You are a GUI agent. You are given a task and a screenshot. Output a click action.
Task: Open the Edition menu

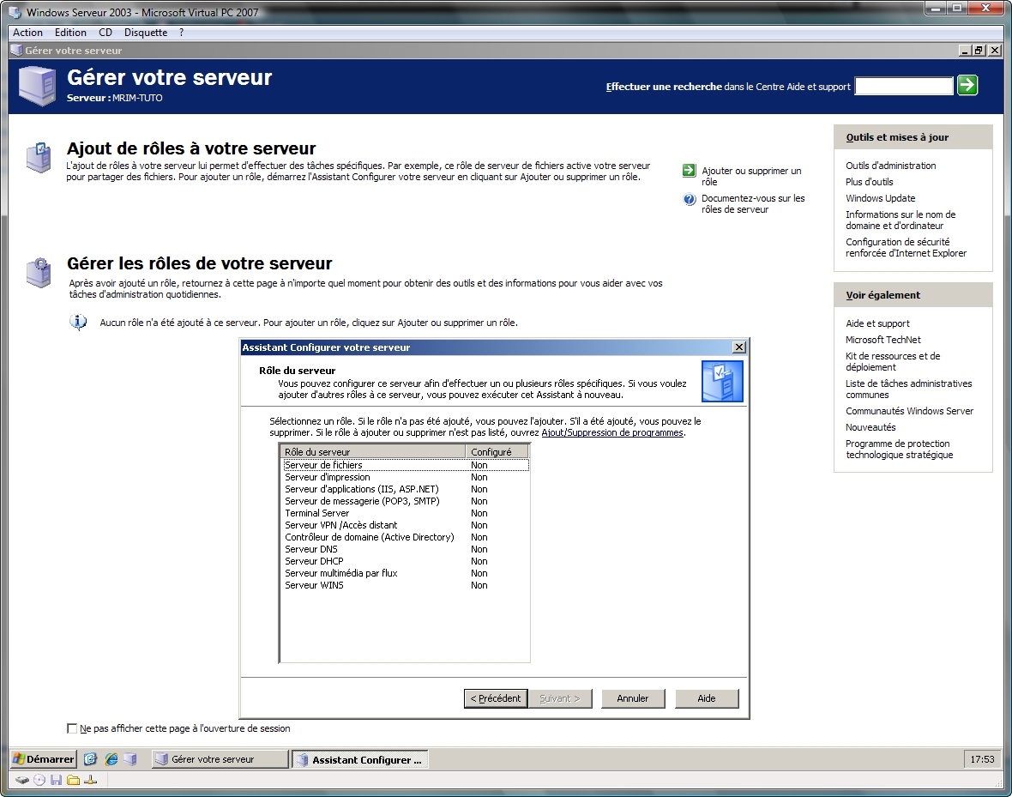(x=70, y=33)
